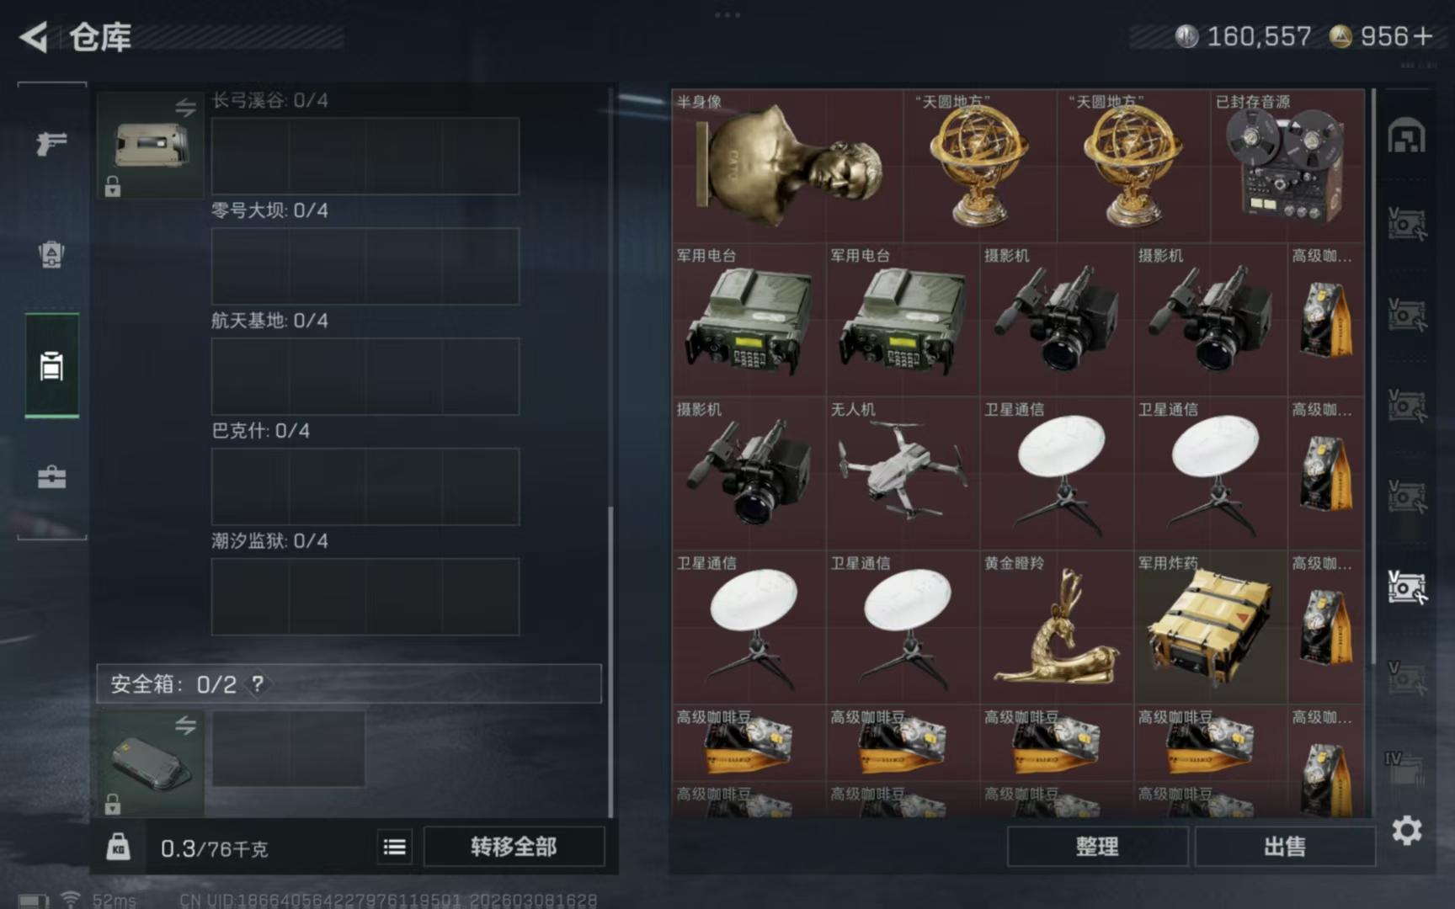Swap the safe box via arrows icon
The height and width of the screenshot is (909, 1455).
click(x=185, y=725)
